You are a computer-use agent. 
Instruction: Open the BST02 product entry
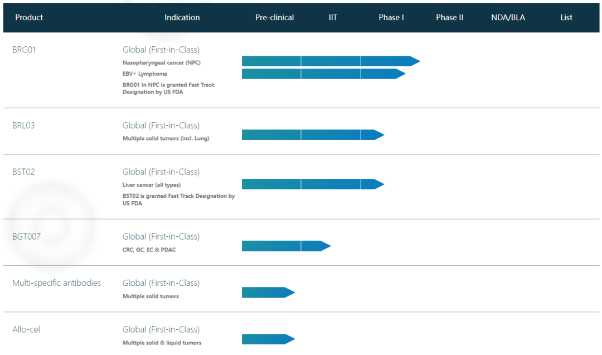point(23,172)
